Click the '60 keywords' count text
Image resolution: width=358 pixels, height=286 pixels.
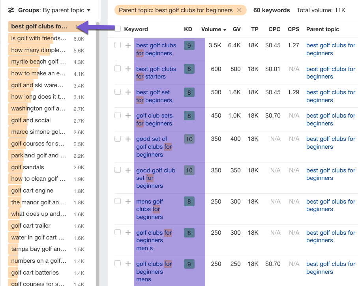(x=272, y=10)
